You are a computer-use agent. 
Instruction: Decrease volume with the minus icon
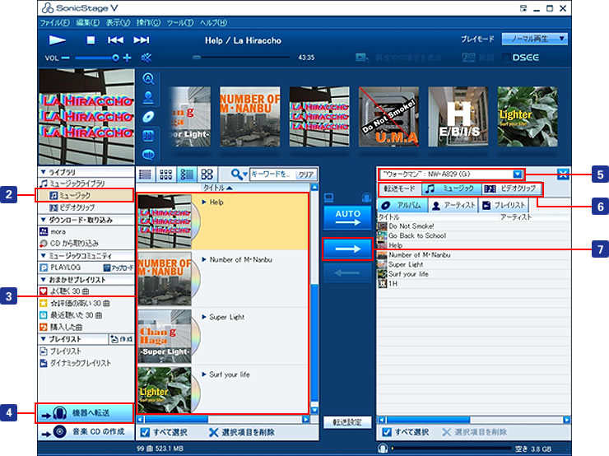coord(66,58)
